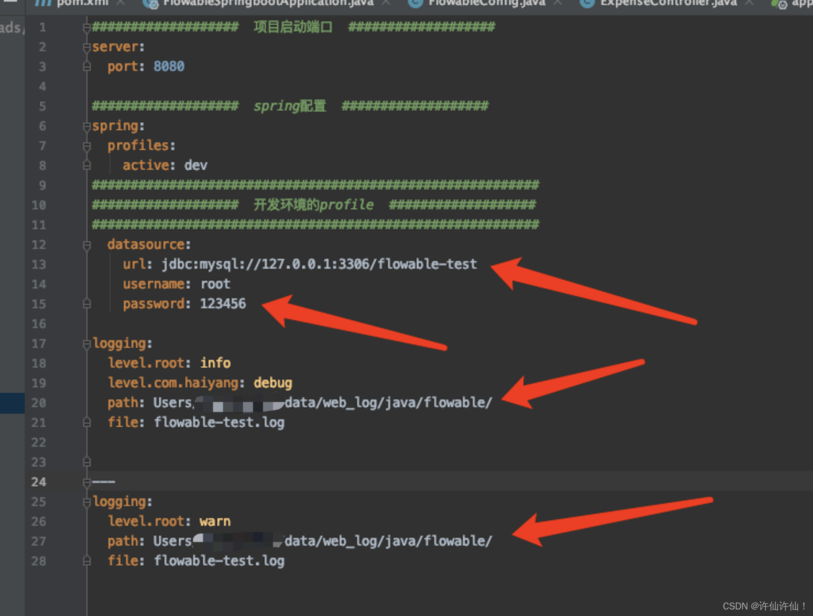The image size is (813, 616).
Task: Close the FlowableSpringBootApplication.java tab
Action: coord(386,3)
